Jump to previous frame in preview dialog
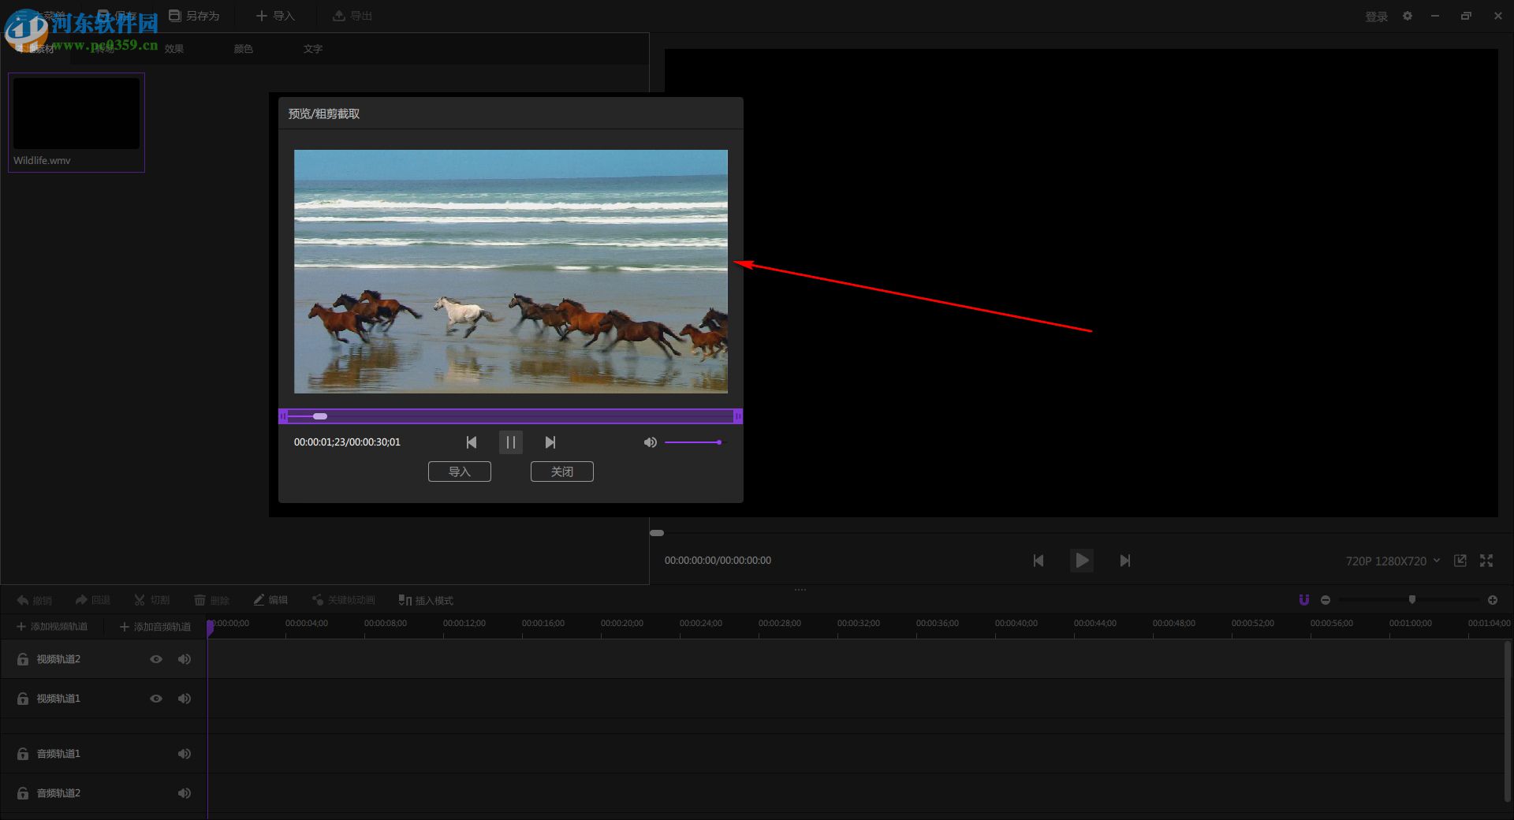The width and height of the screenshot is (1514, 820). pyautogui.click(x=472, y=442)
